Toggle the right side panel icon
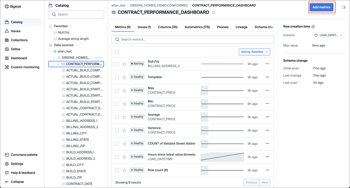 pos(343,7)
